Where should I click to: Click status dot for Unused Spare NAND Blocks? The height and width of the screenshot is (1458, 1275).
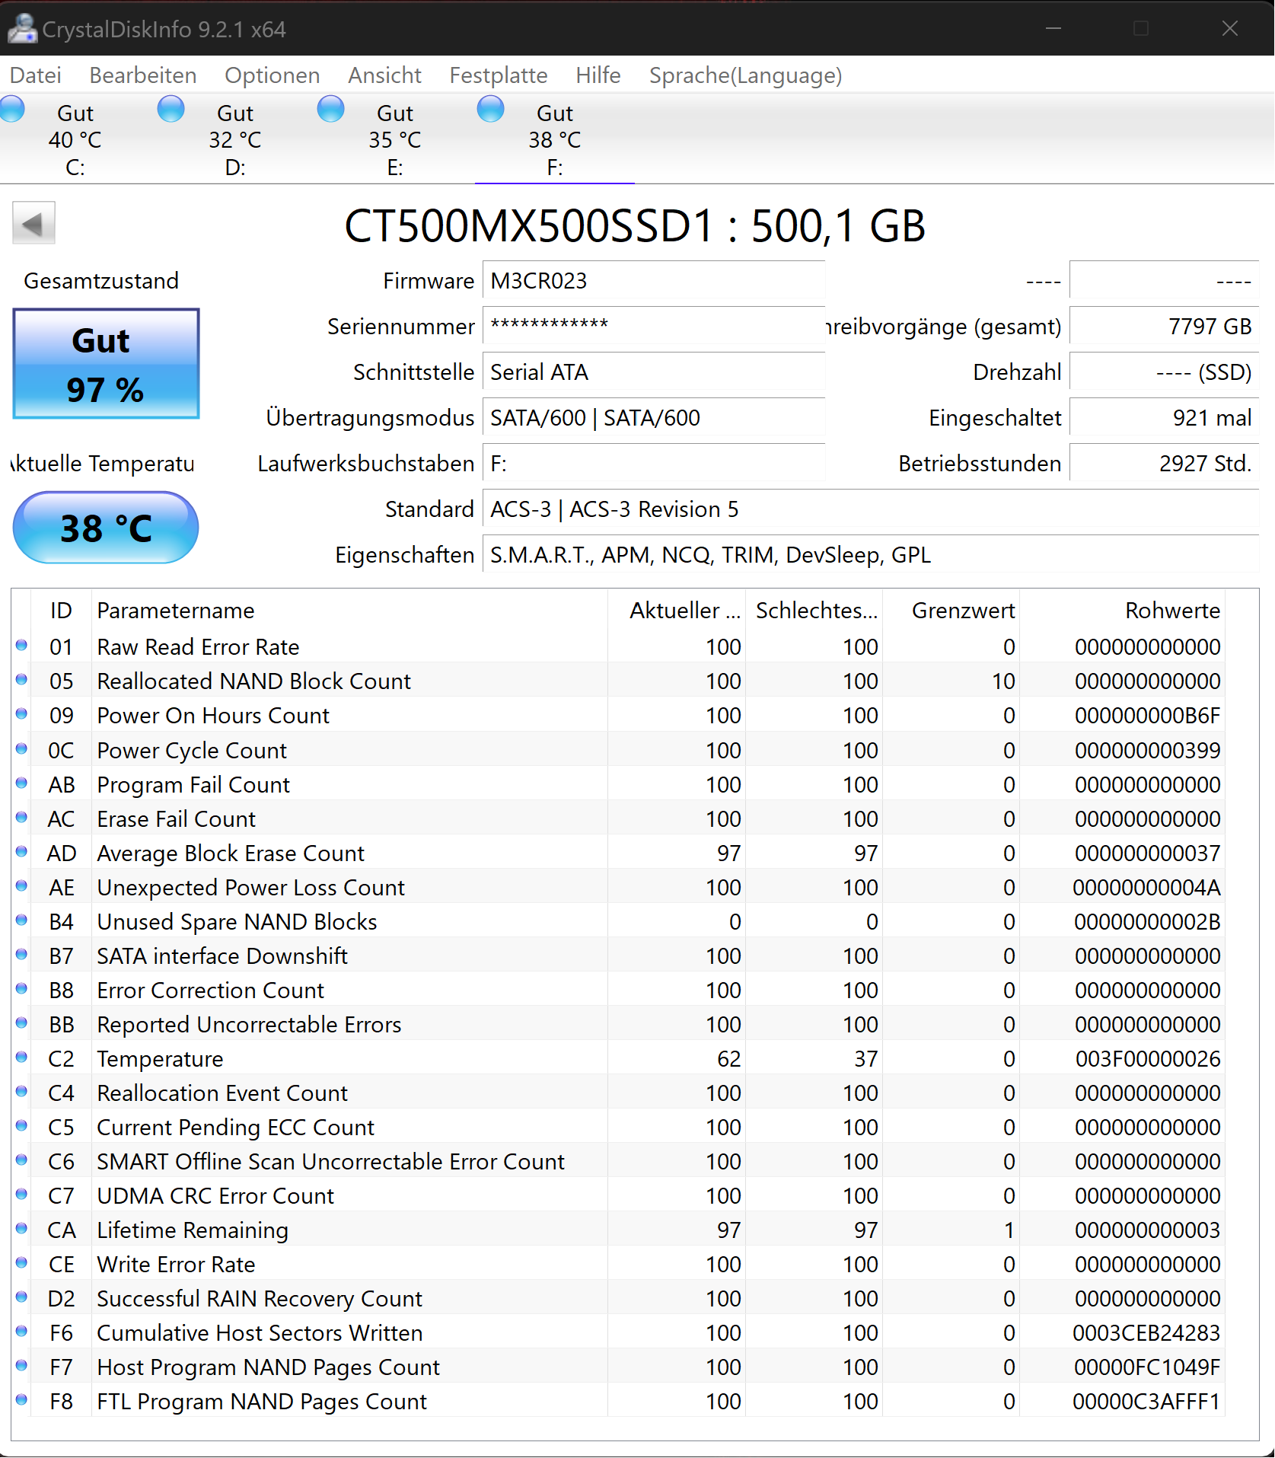click(x=21, y=920)
